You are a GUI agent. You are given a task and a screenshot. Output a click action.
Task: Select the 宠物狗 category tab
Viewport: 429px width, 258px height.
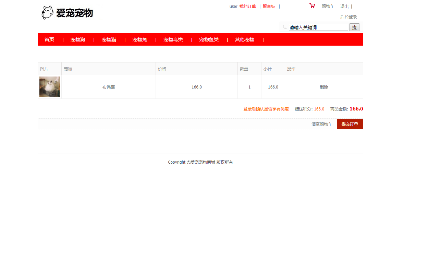click(77, 39)
